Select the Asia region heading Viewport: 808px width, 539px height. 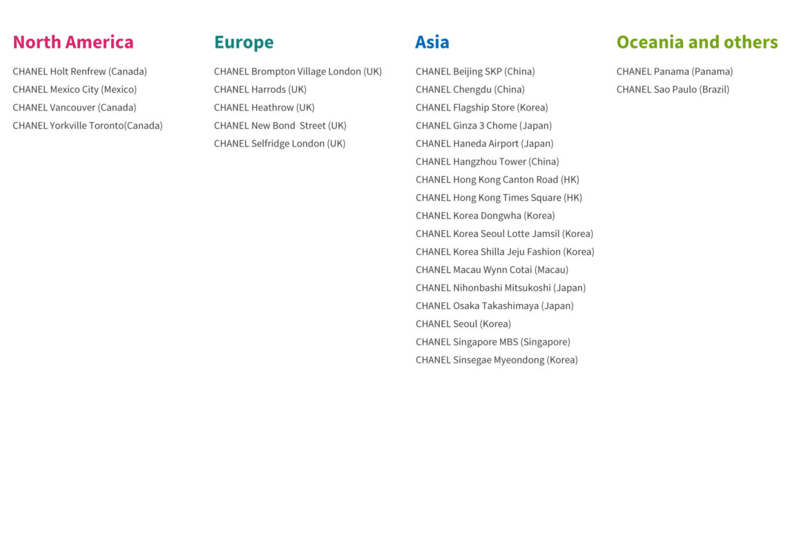pyautogui.click(x=432, y=42)
